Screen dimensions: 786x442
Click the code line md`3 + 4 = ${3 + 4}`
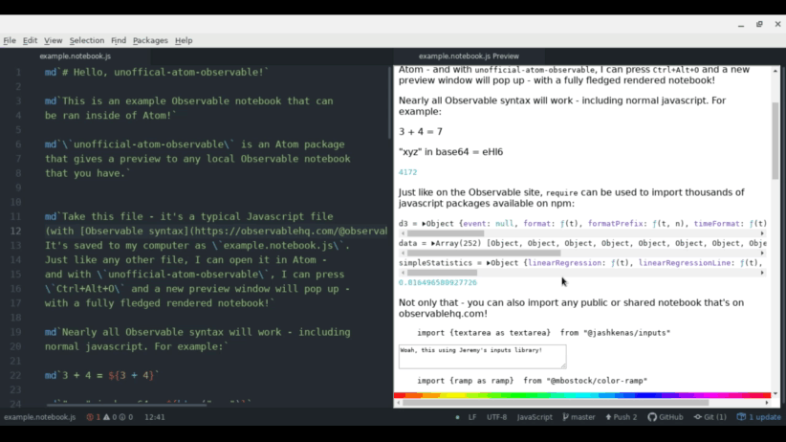point(101,375)
